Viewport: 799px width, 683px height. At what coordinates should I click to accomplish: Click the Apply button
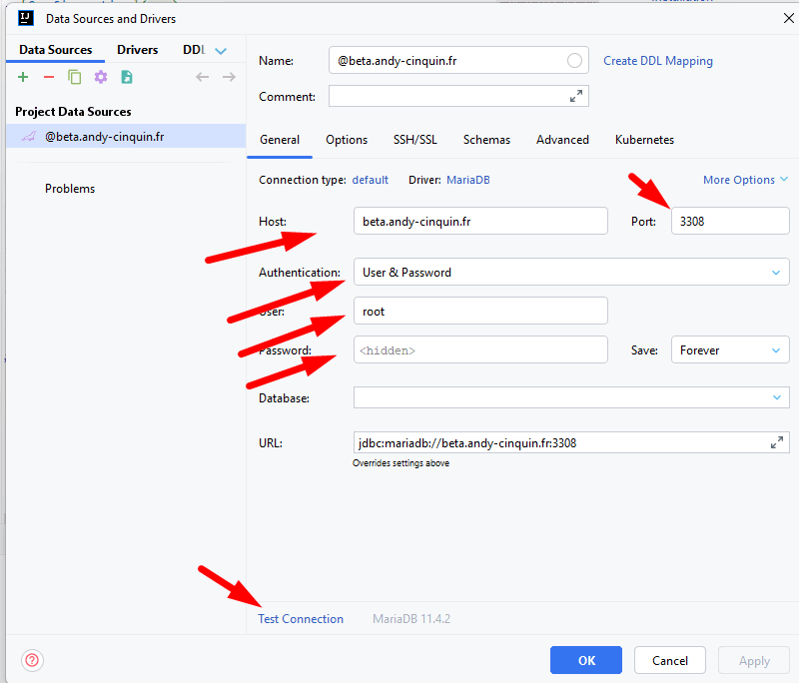(x=754, y=661)
